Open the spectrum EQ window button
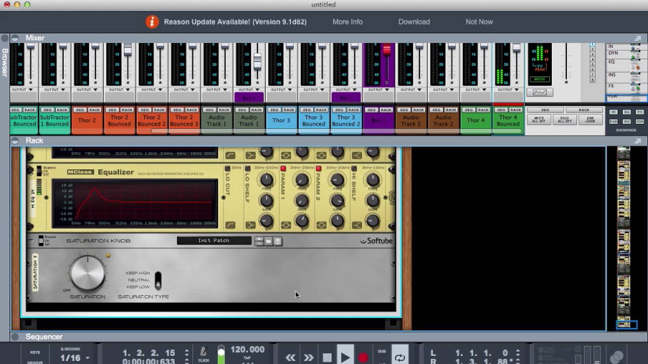648x364 pixels. [540, 92]
